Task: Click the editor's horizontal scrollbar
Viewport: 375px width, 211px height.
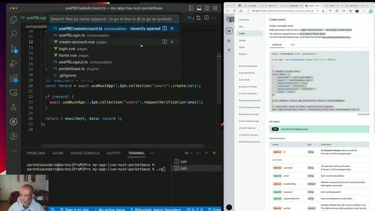Action: (122, 145)
